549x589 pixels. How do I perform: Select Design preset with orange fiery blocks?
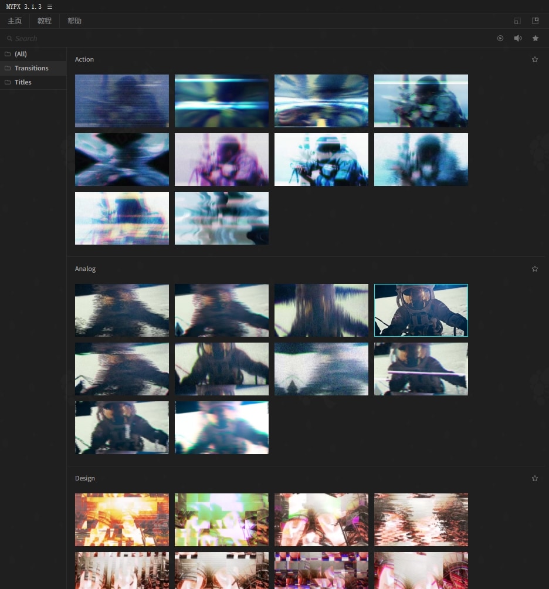pos(122,520)
